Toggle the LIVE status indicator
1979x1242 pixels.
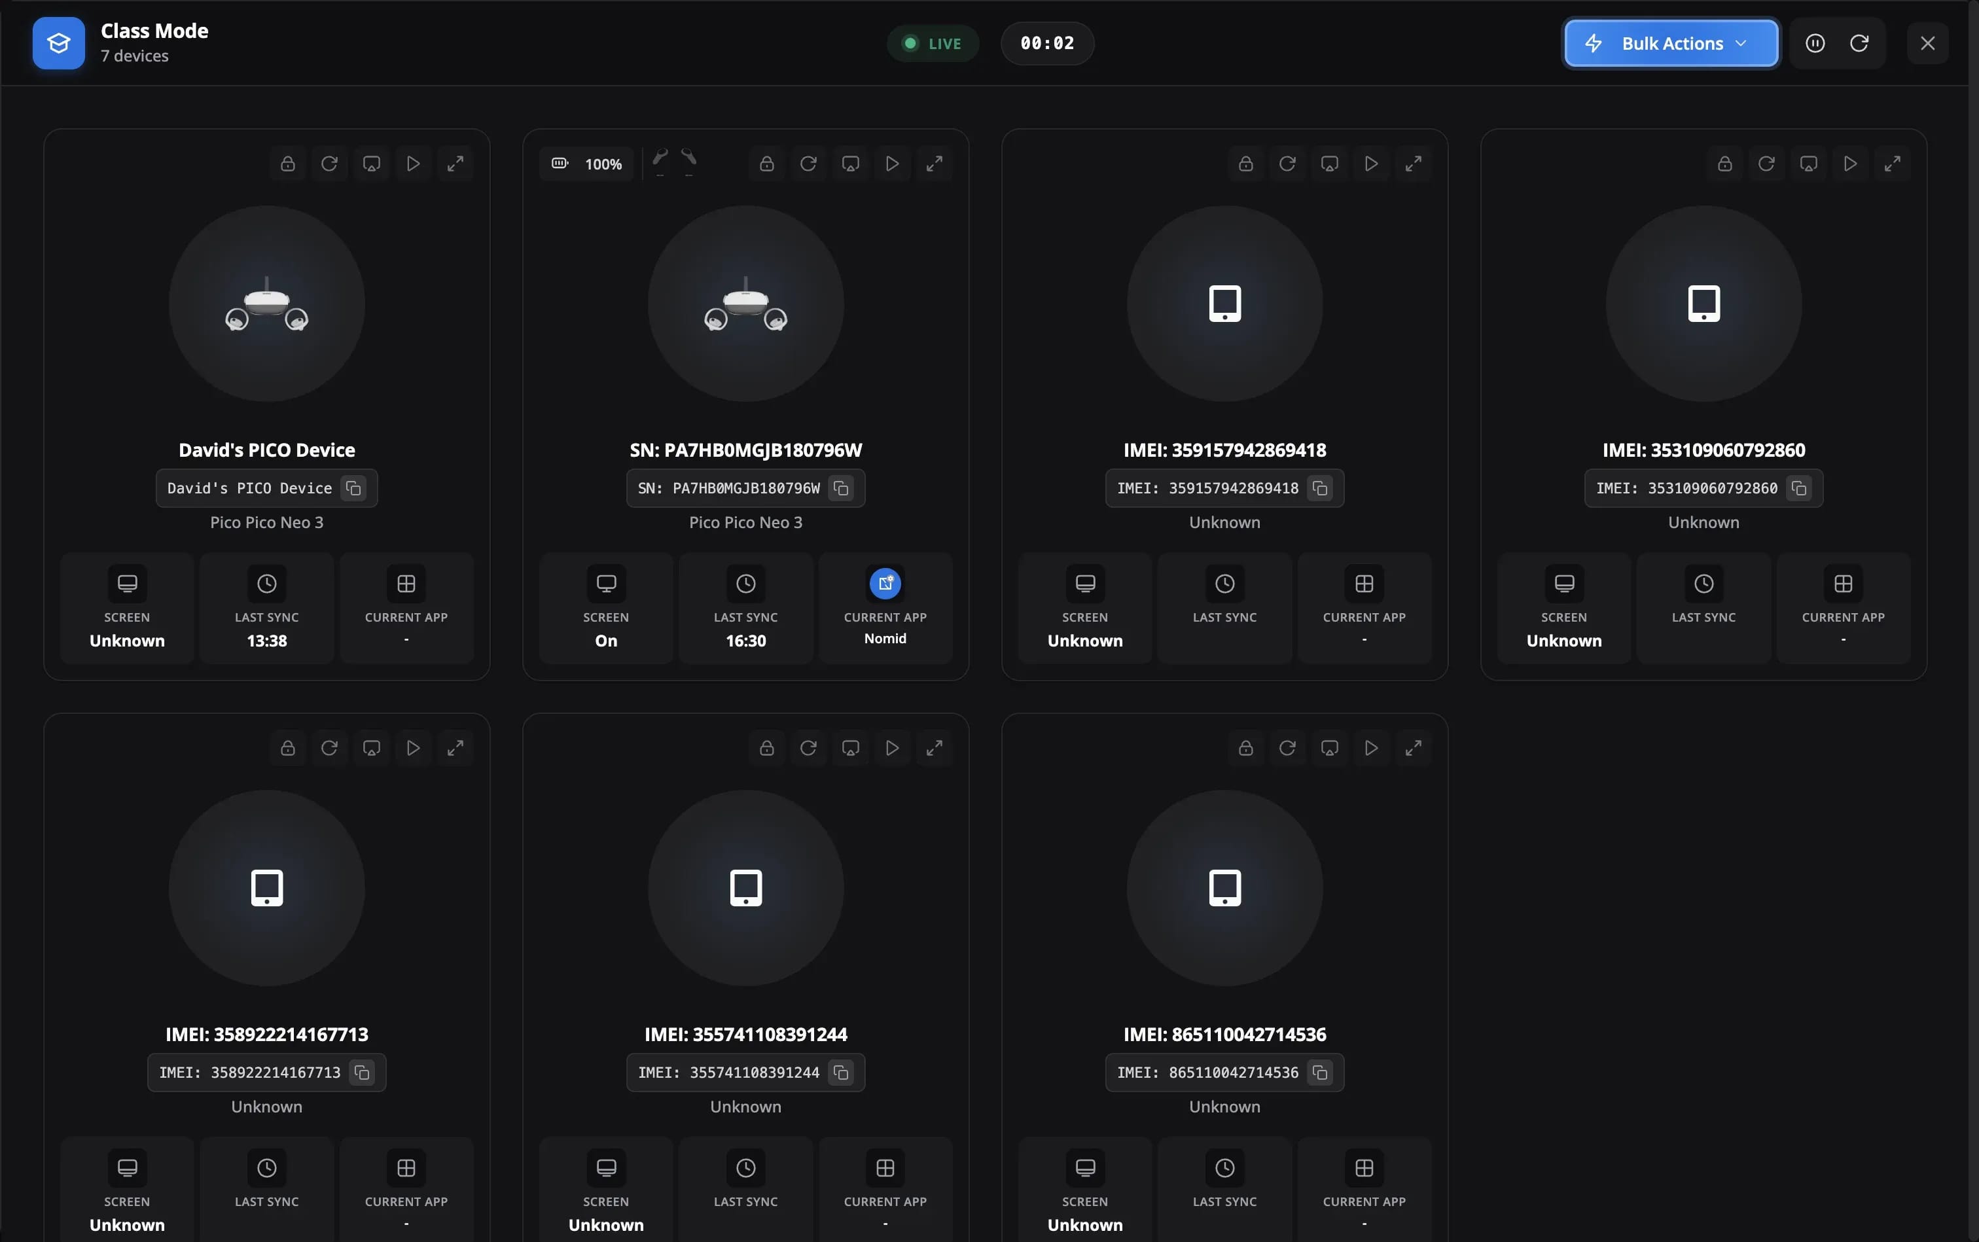pyautogui.click(x=933, y=44)
